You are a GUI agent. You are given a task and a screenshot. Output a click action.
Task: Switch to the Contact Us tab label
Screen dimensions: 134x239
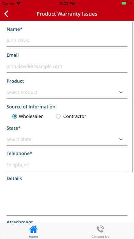pyautogui.click(x=100, y=237)
